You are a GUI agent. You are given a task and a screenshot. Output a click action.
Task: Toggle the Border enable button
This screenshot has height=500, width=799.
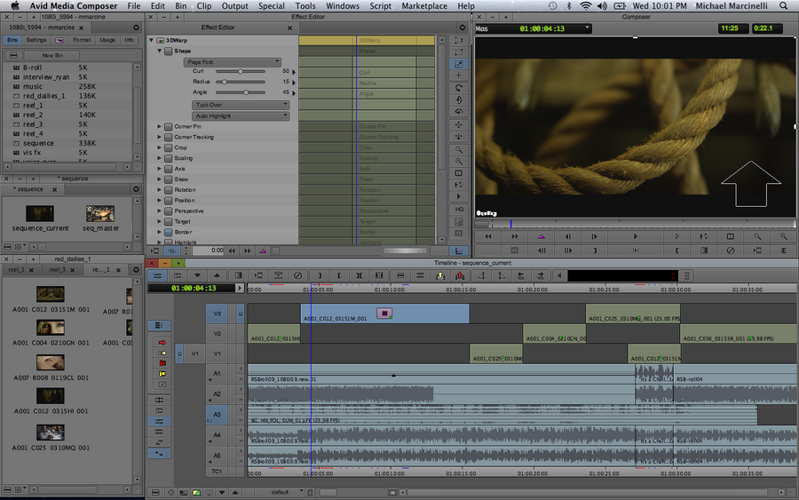[x=167, y=232]
